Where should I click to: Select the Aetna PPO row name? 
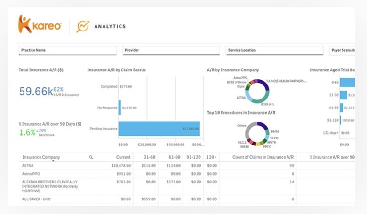coord(31,174)
